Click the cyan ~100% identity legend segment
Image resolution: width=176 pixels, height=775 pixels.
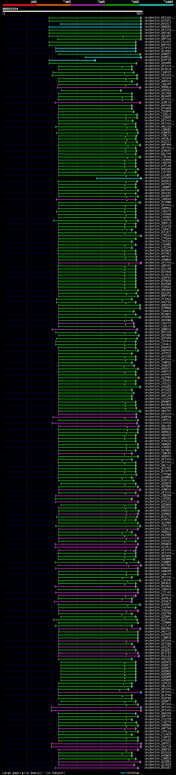coord(156,5)
